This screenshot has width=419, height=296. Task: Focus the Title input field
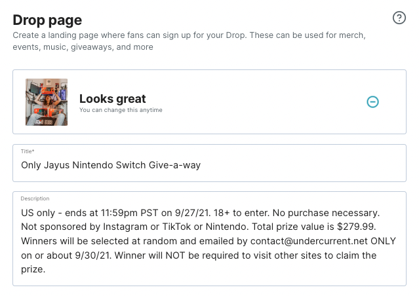pos(210,165)
